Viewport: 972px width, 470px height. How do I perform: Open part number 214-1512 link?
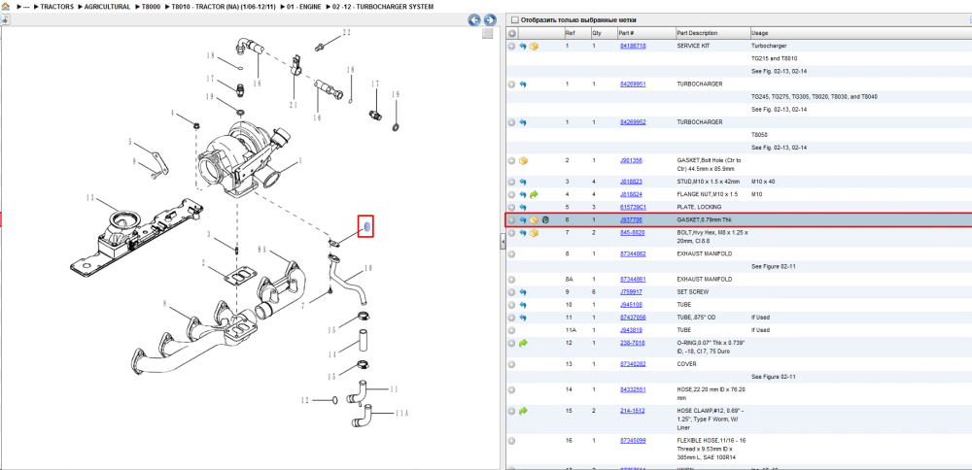point(633,411)
